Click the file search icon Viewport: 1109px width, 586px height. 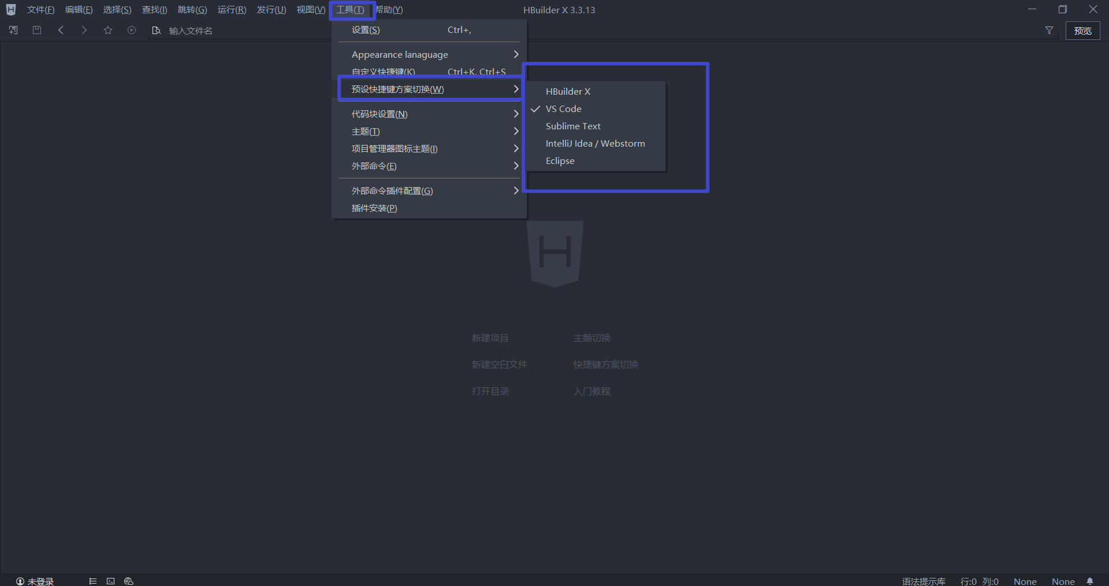tap(156, 31)
